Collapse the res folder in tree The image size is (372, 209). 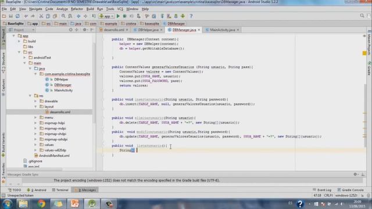click(30, 96)
